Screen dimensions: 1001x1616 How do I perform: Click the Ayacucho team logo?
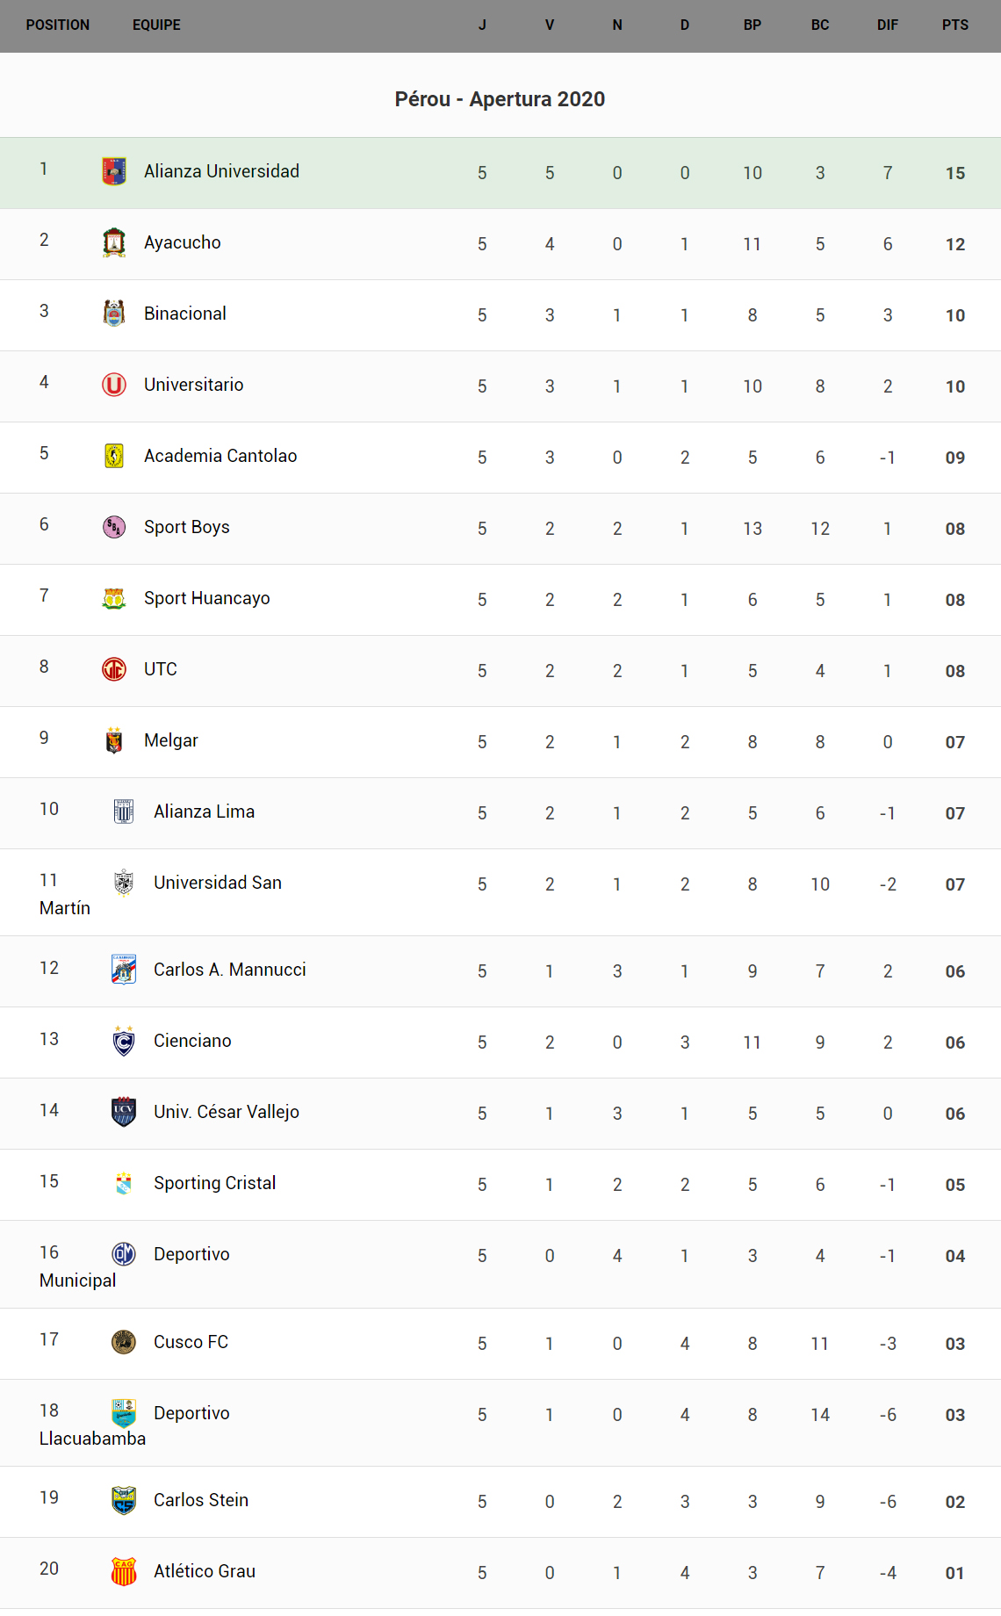(114, 242)
